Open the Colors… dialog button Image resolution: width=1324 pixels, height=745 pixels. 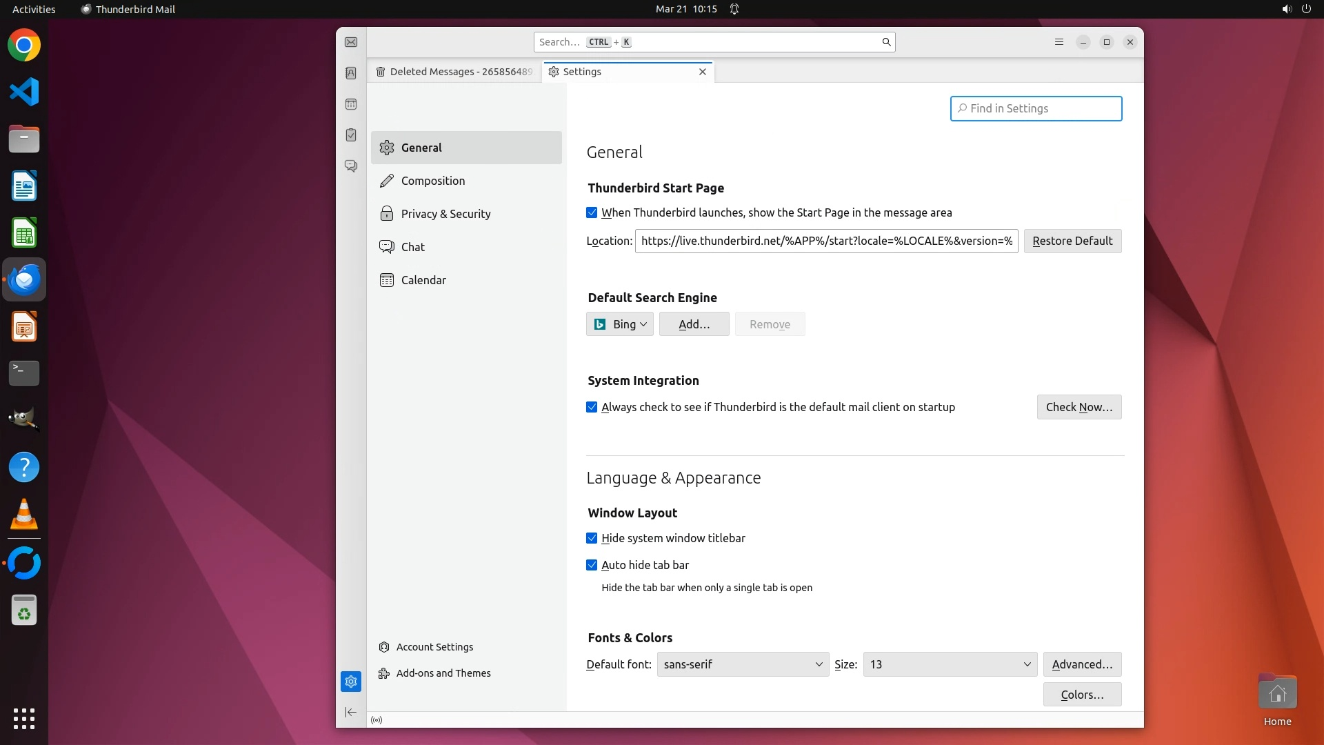[1081, 695]
